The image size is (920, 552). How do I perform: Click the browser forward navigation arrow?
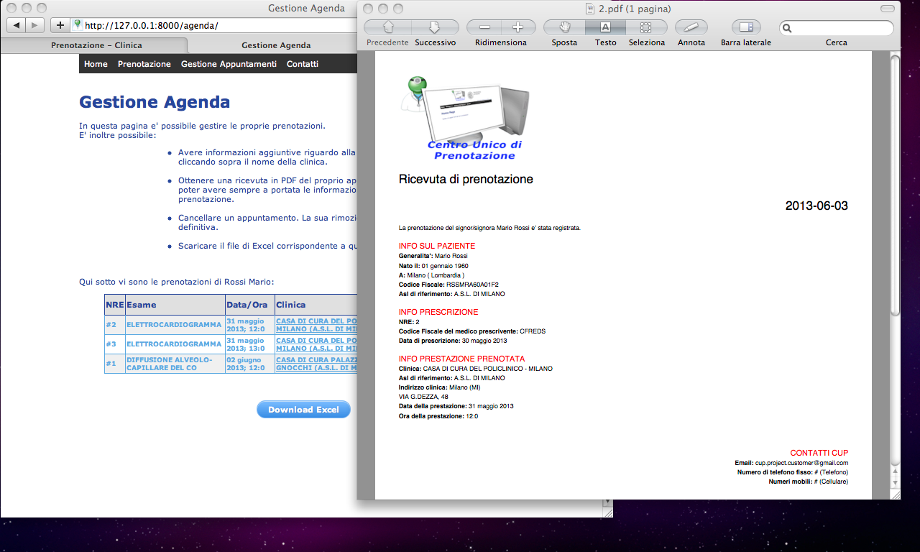[34, 24]
